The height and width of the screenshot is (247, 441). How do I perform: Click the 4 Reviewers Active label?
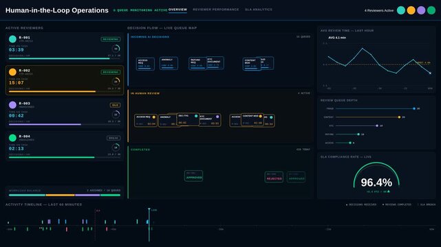point(379,10)
